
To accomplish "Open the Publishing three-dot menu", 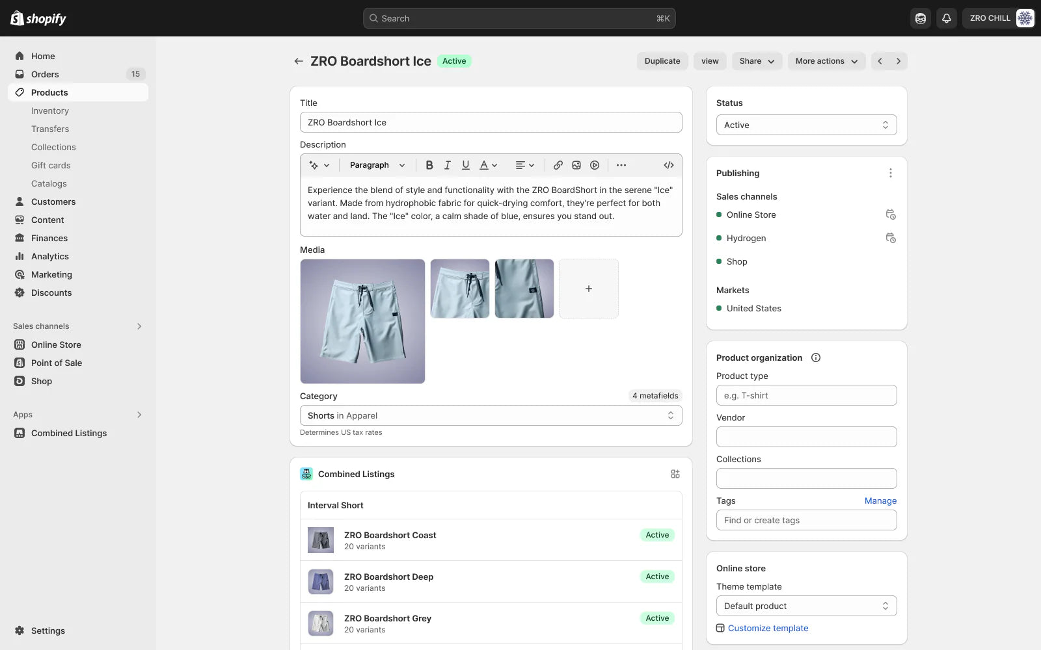I will (x=890, y=173).
